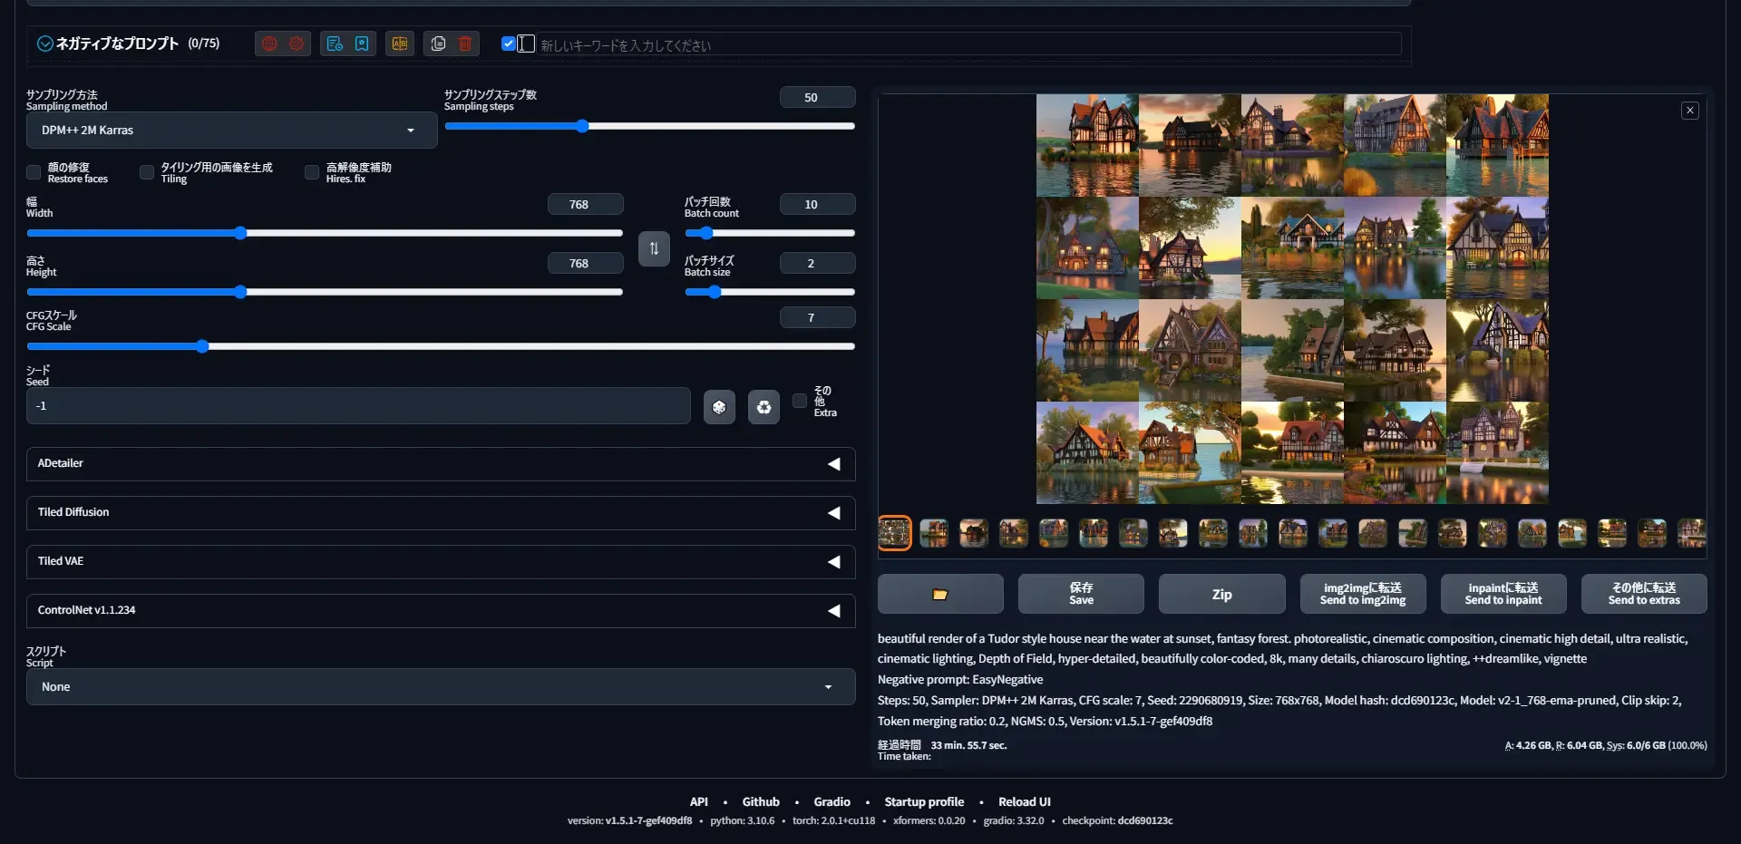Click the orange AB translate icon
This screenshot has height=844, width=1741.
(x=400, y=44)
